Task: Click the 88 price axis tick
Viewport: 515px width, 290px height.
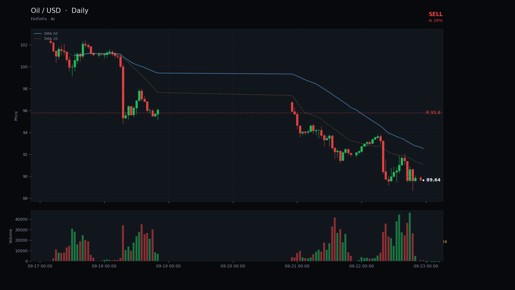Action: (x=25, y=198)
